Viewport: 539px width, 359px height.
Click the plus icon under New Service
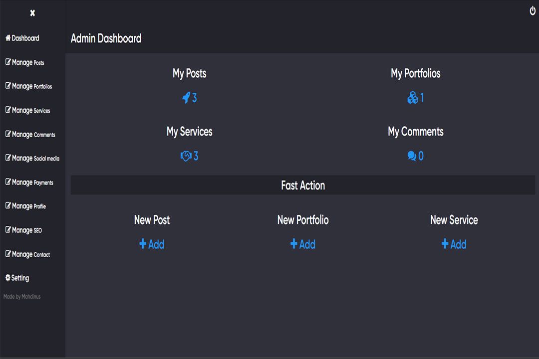445,244
